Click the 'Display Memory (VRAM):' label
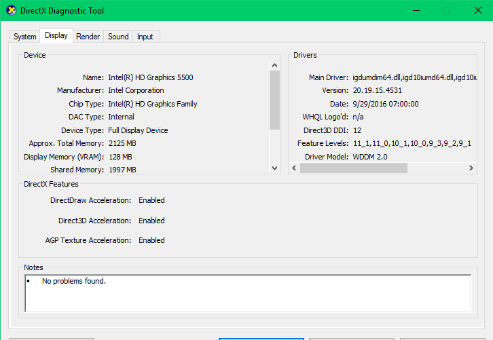Screen dimensions: 493x340 64,157
